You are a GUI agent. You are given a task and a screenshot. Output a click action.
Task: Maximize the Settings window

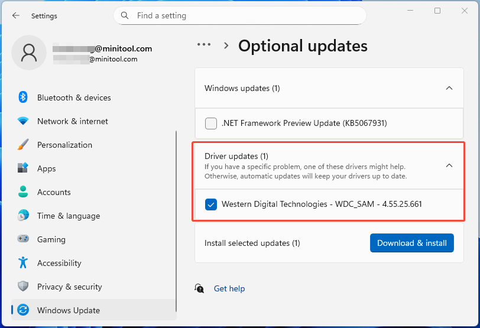pos(437,11)
